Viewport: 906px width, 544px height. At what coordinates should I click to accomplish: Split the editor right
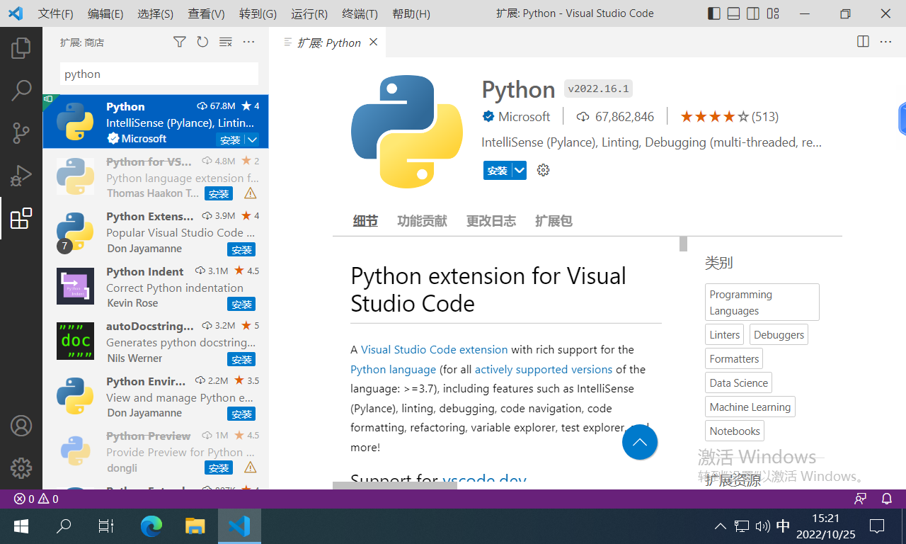[x=863, y=42]
